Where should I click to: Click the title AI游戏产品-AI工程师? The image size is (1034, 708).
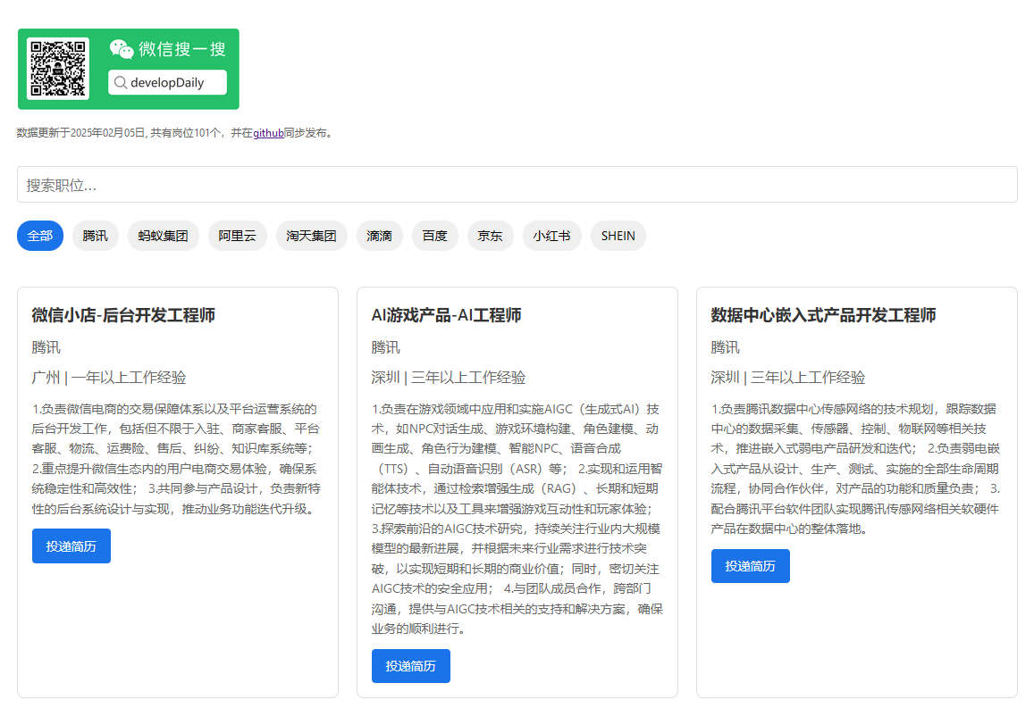[x=447, y=315]
